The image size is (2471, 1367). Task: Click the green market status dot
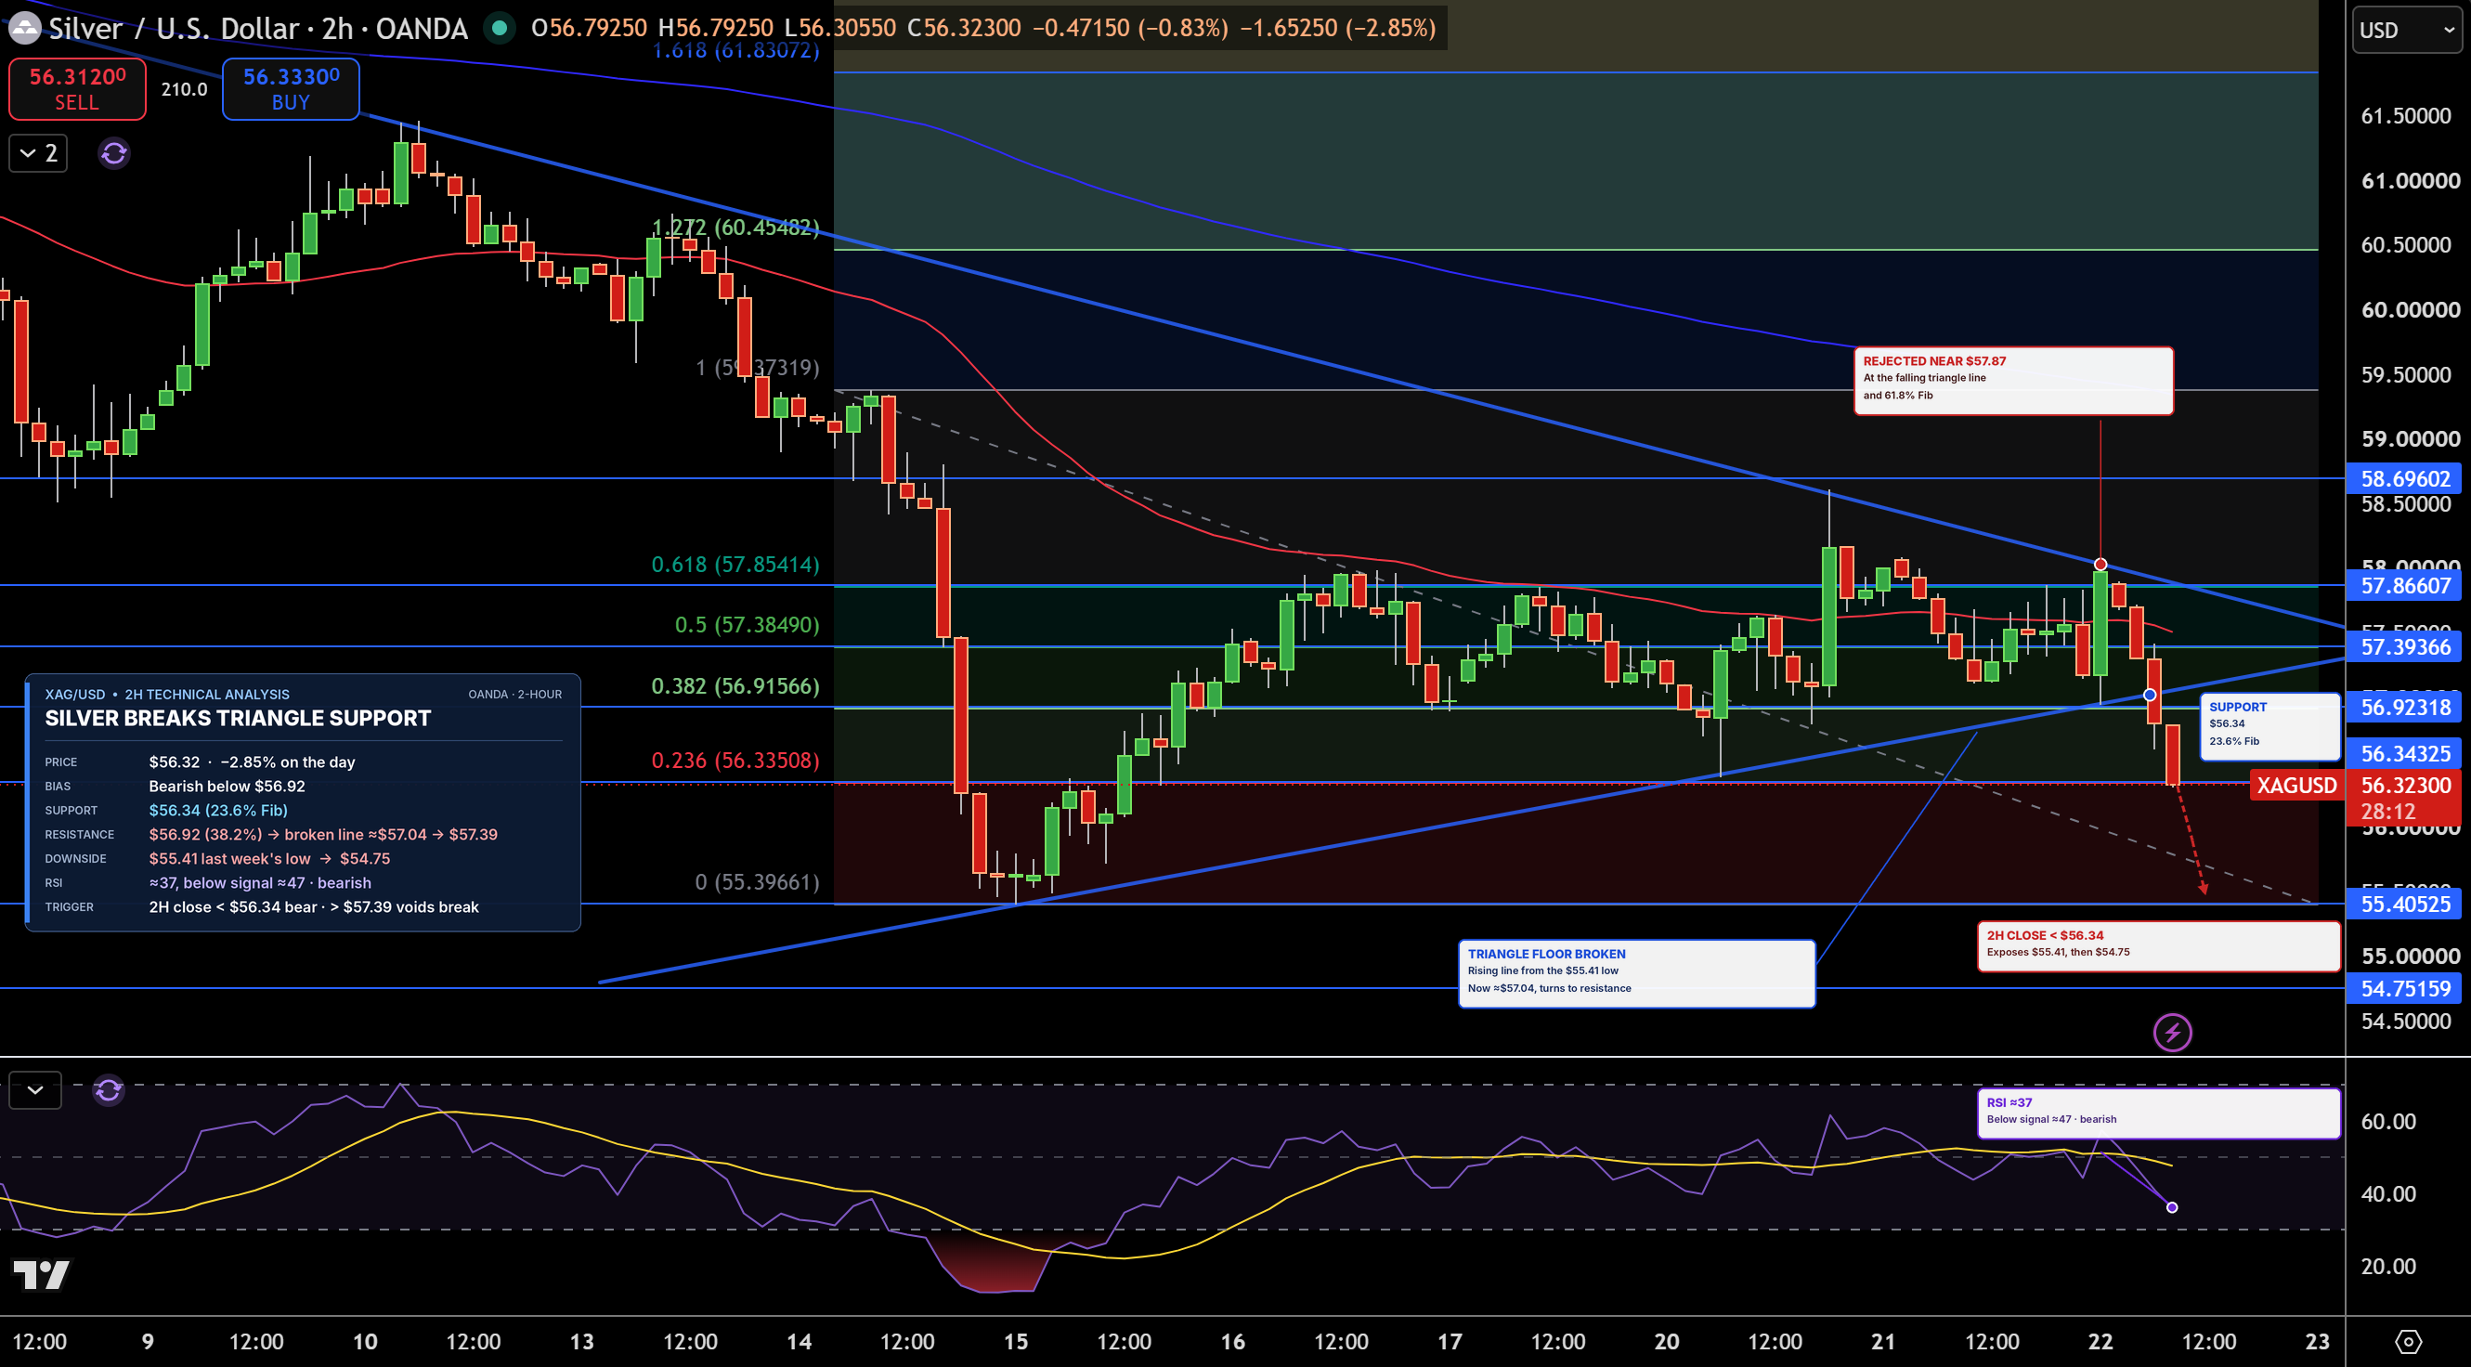(499, 28)
